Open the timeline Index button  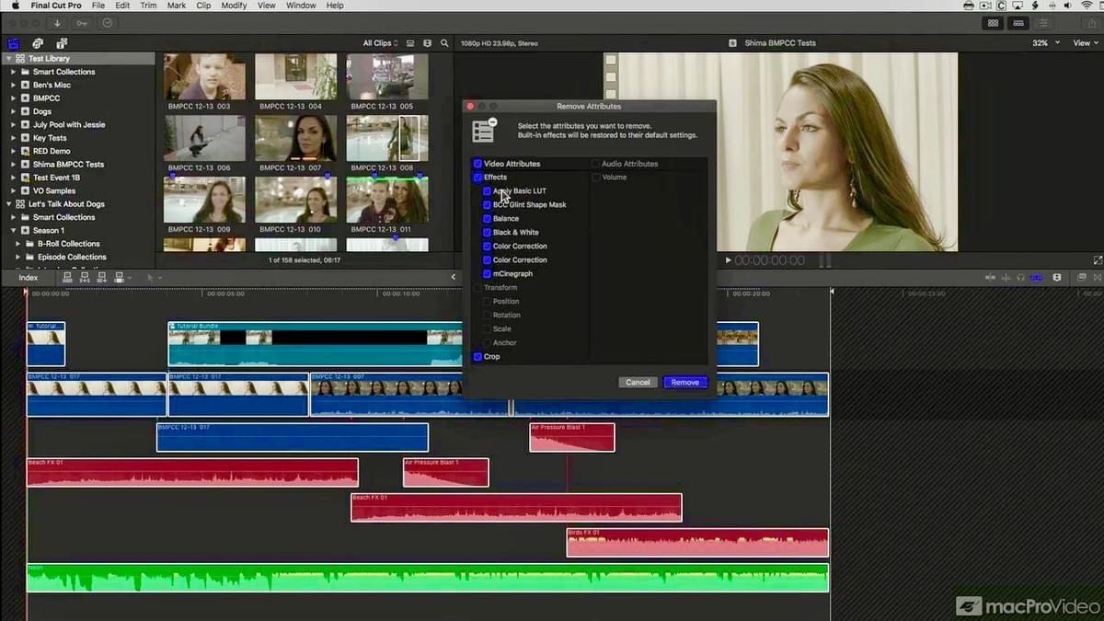29,277
